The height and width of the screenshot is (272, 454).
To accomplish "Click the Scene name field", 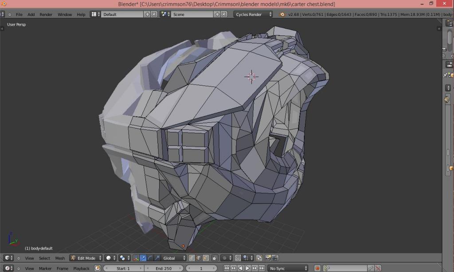I will pyautogui.click(x=192, y=14).
